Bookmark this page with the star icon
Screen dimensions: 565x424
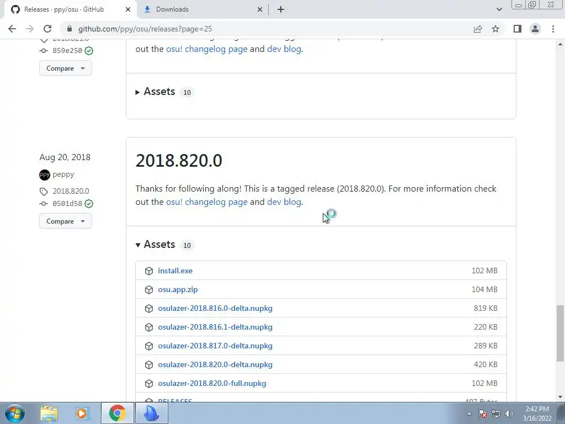(x=495, y=29)
